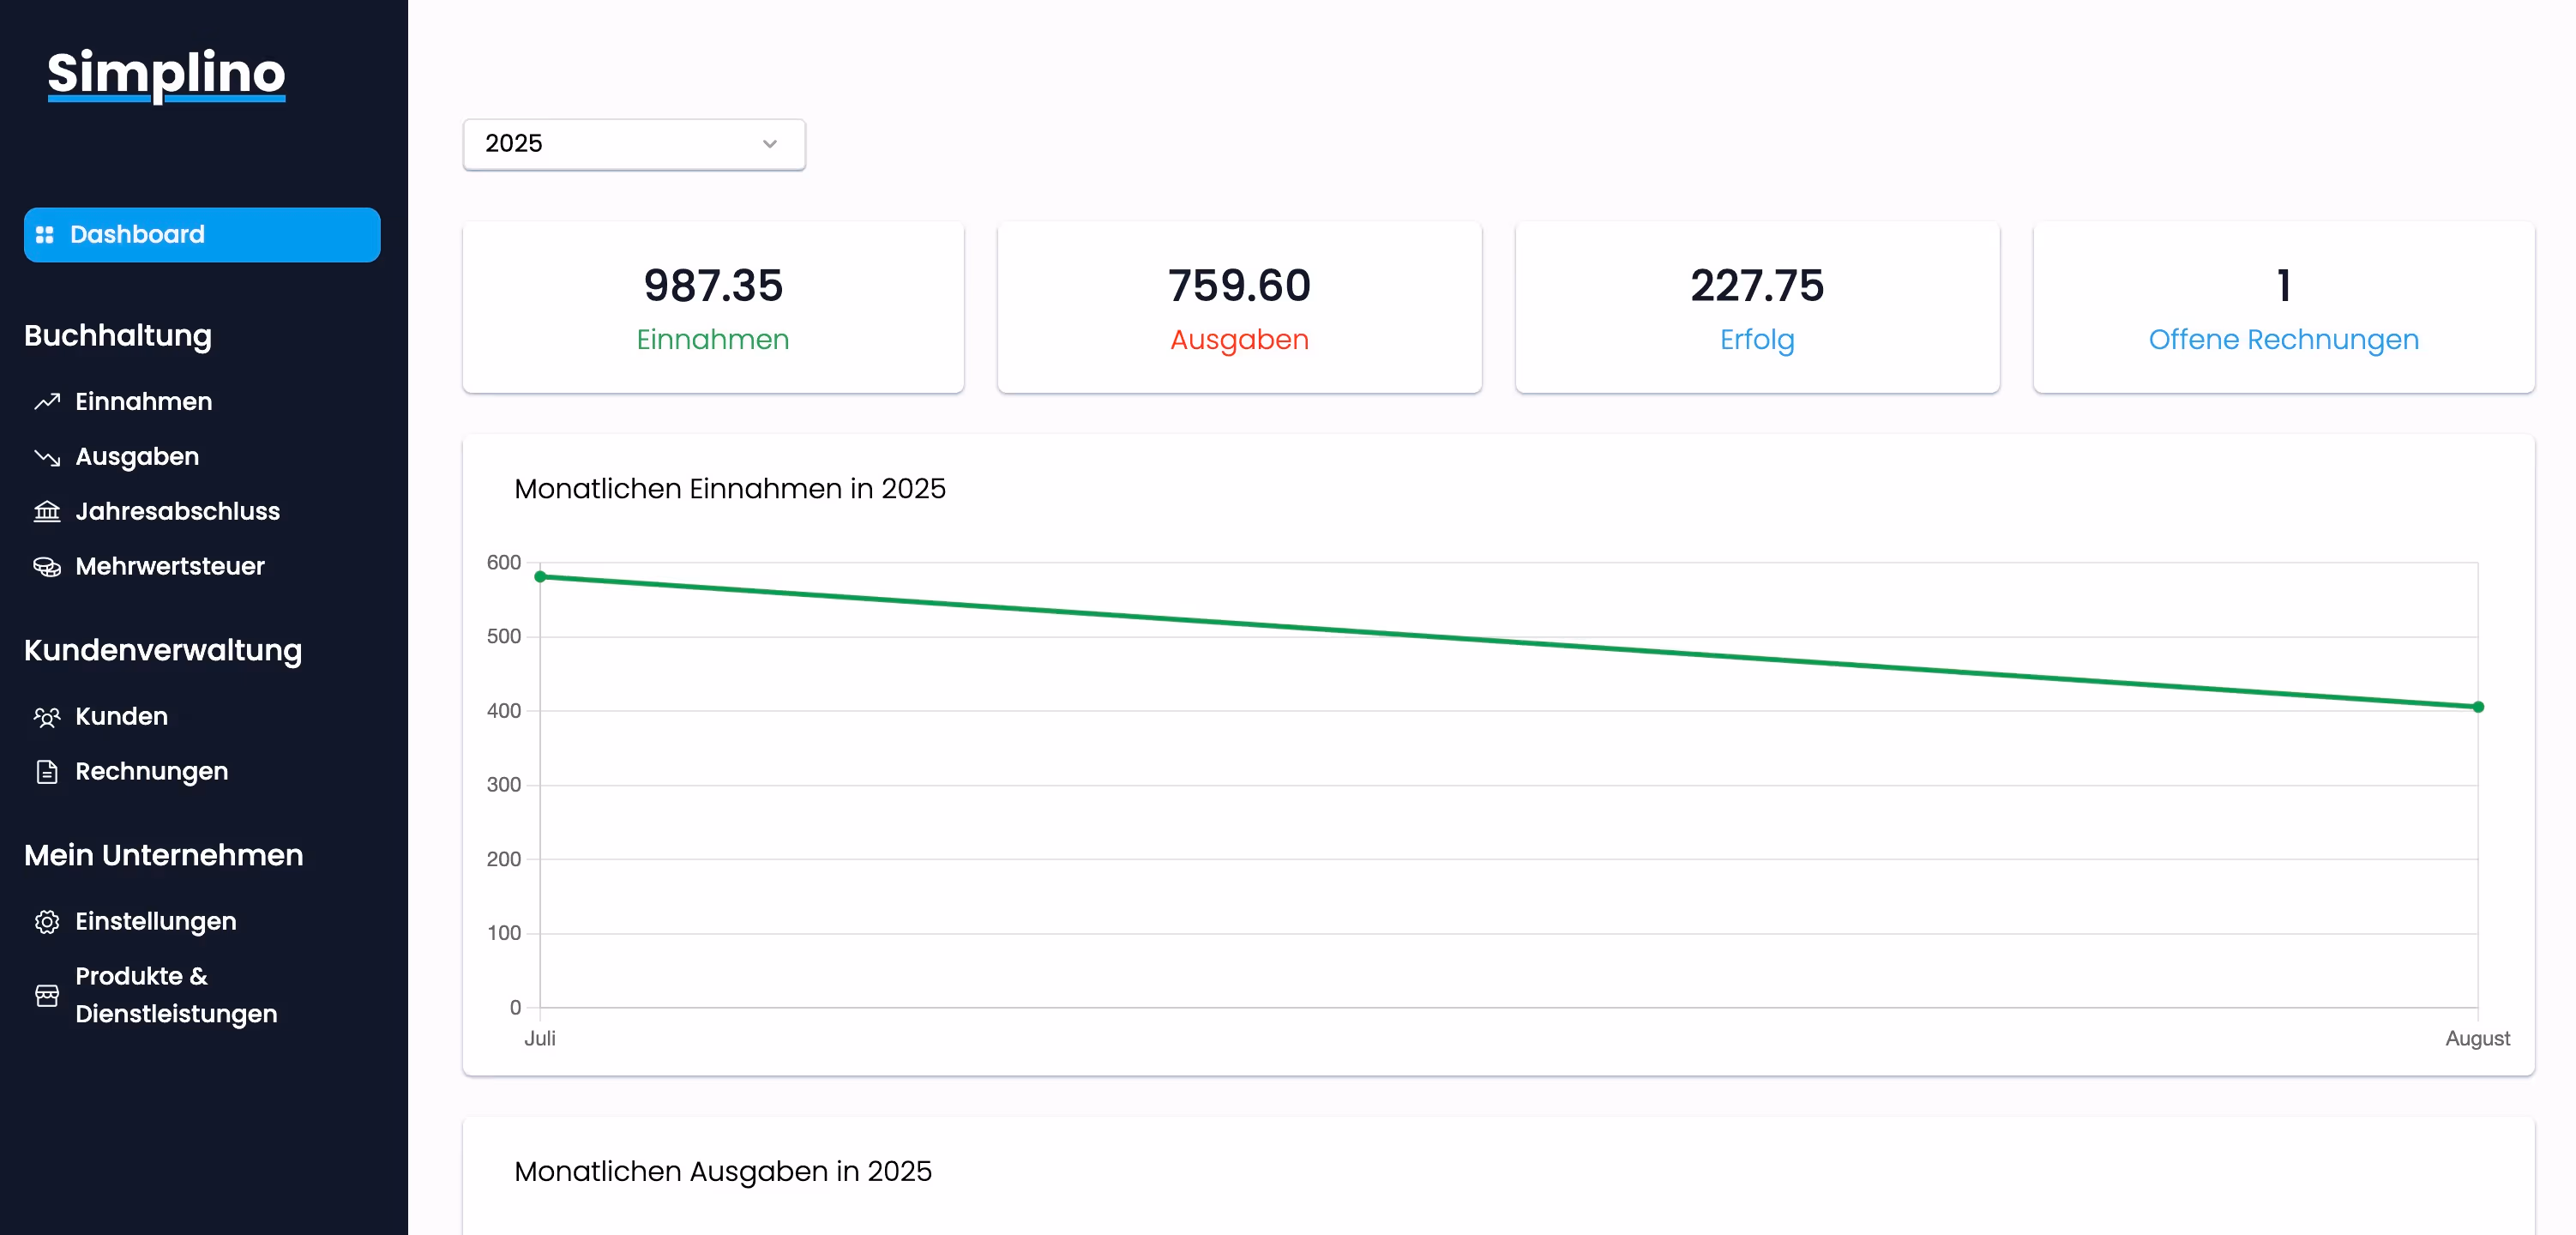
Task: Click the 987.35 Einnahmen summary card
Action: tap(712, 307)
